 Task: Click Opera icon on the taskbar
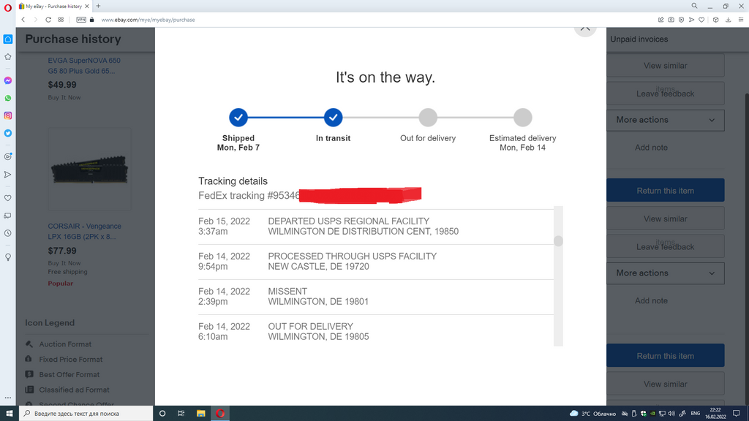pos(220,414)
